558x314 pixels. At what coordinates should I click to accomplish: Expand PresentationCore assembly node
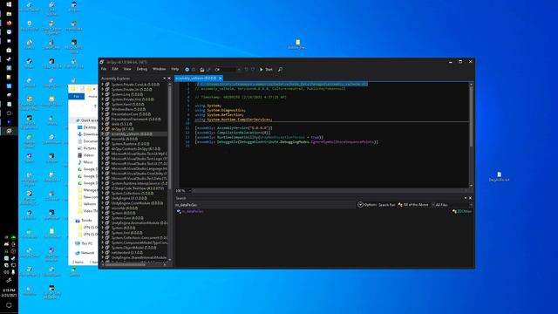pyautogui.click(x=103, y=114)
